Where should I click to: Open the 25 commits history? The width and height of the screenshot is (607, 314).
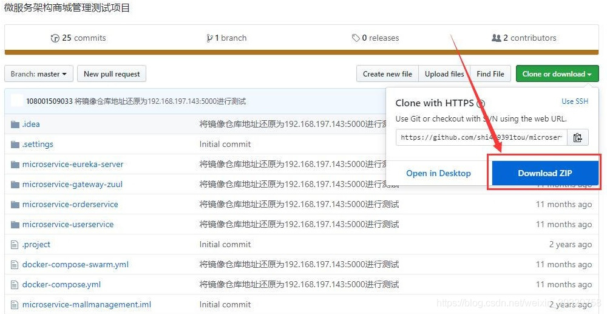click(x=78, y=38)
